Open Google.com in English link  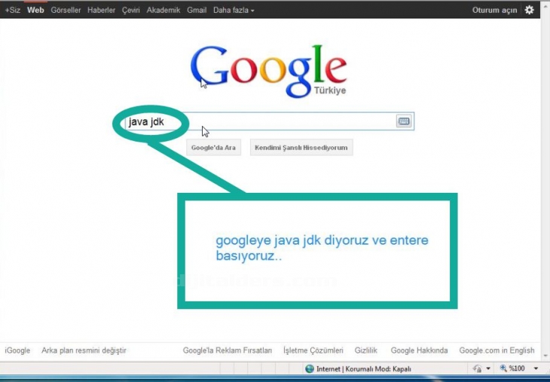pos(497,350)
